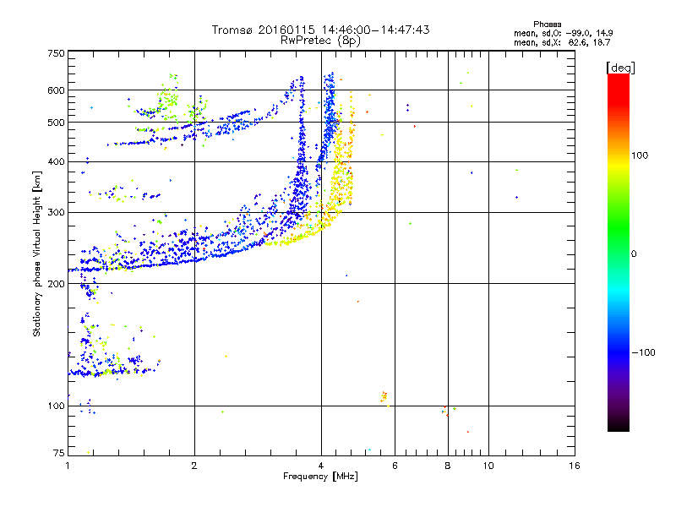
Task: Click y-axis tick label '750'
Action: (x=56, y=53)
